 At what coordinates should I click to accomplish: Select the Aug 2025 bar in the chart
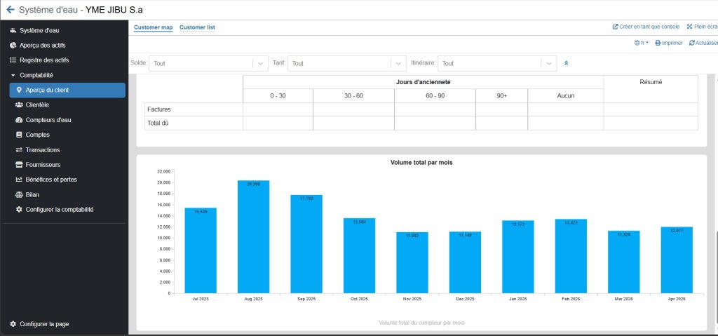(253, 236)
